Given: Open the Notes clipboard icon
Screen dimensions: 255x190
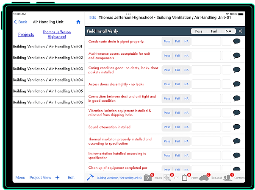Looking at the screenshot, I should pos(185,178).
